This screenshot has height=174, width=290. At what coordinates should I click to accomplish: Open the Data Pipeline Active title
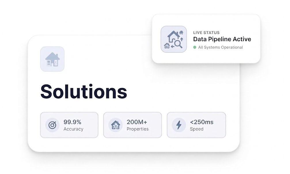coord(222,39)
